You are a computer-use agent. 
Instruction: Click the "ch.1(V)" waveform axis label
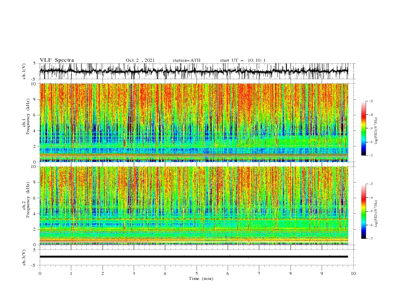pos(24,71)
